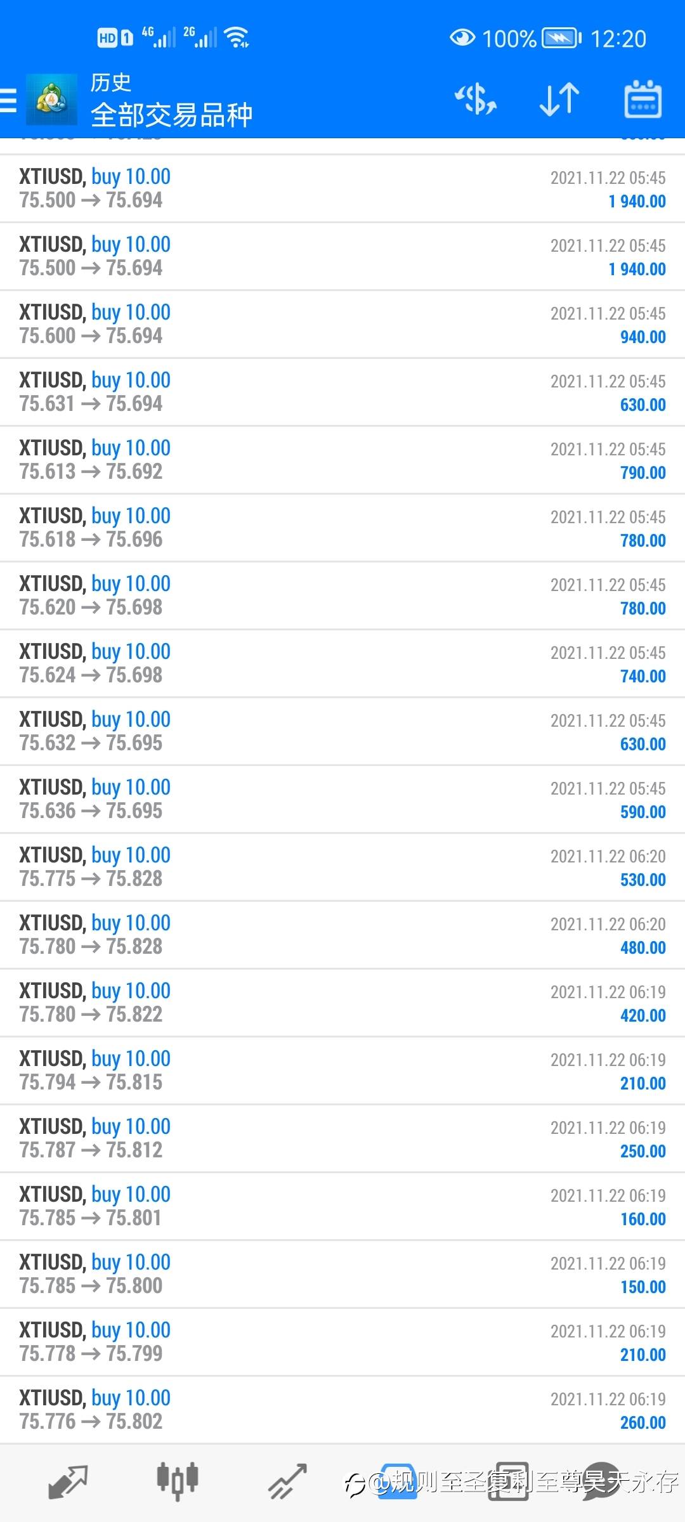Open first XTIUSD trade with 1 940.00 profit
Image resolution: width=685 pixels, height=1522 pixels.
coord(342,188)
